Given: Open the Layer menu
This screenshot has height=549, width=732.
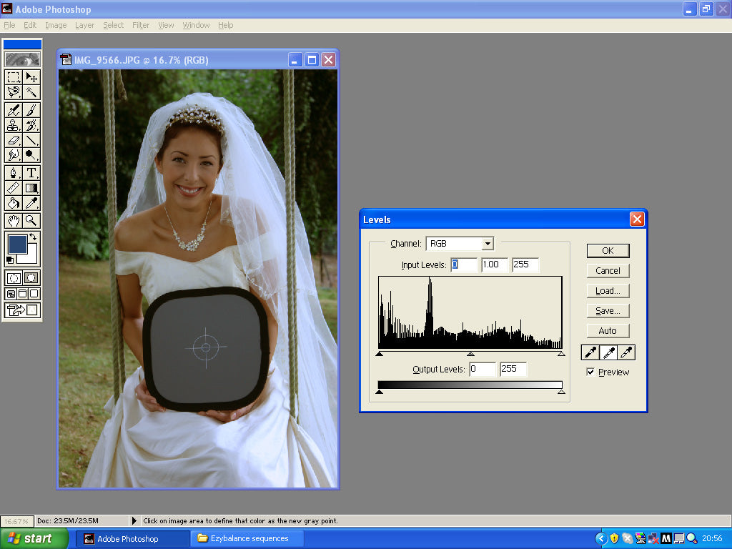Looking at the screenshot, I should pyautogui.click(x=84, y=25).
